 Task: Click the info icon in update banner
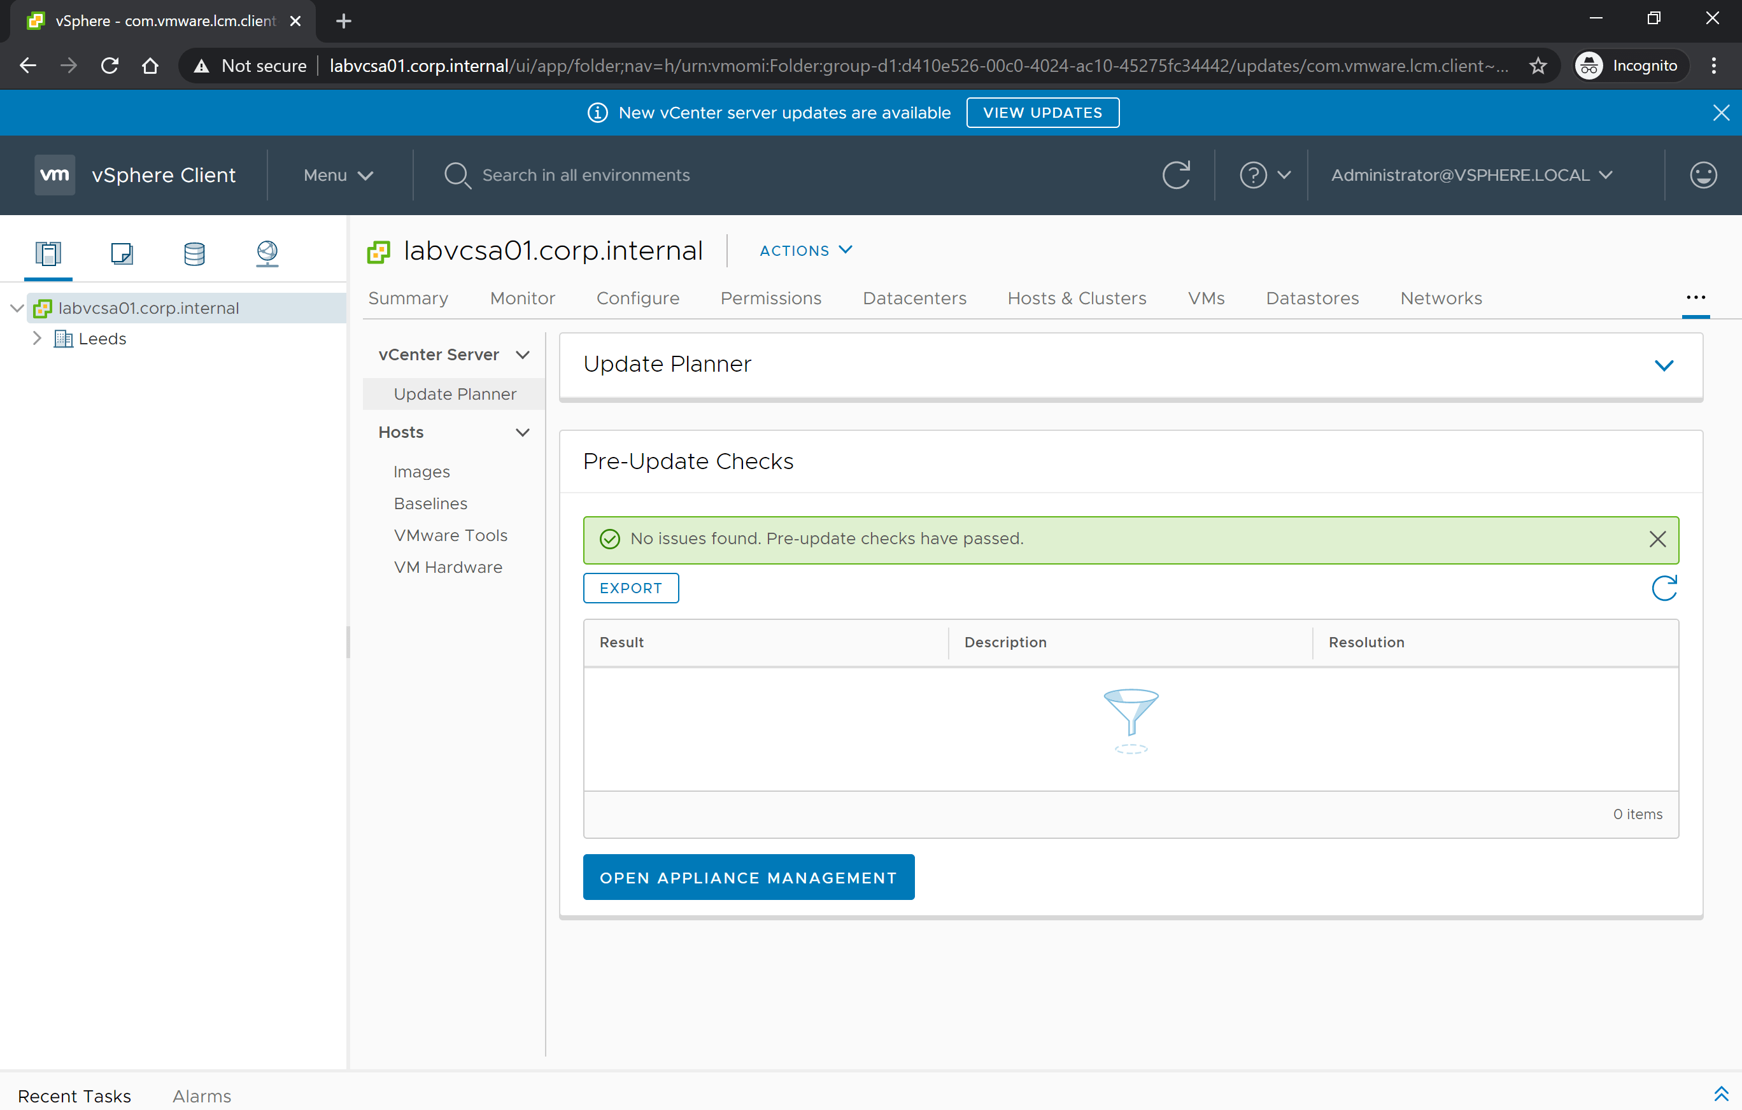pyautogui.click(x=598, y=113)
